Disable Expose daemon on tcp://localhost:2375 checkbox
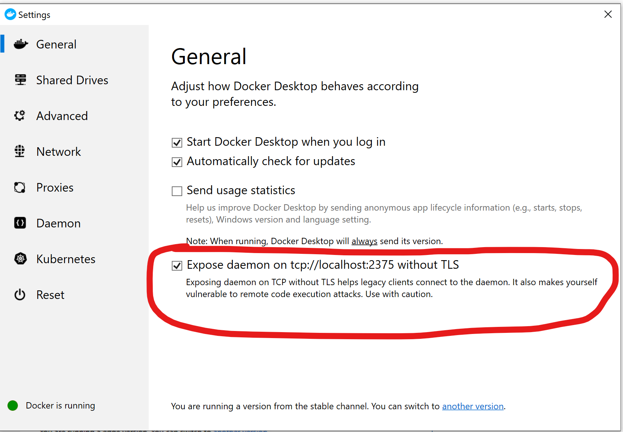 (x=177, y=265)
